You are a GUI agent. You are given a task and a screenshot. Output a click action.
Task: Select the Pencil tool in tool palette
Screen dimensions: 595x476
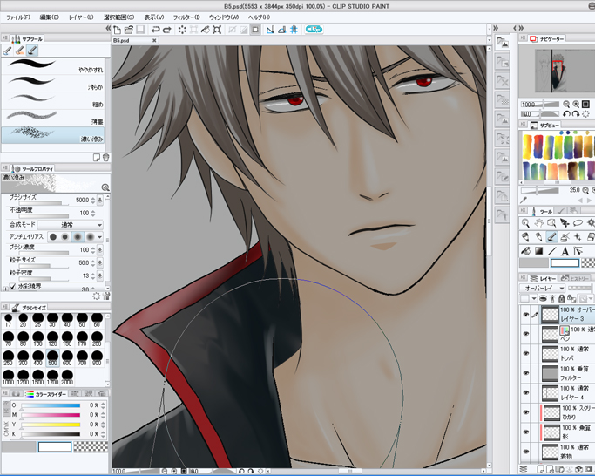click(538, 237)
